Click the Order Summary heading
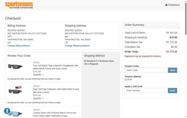This screenshot has height=118, width=187. 134,25
